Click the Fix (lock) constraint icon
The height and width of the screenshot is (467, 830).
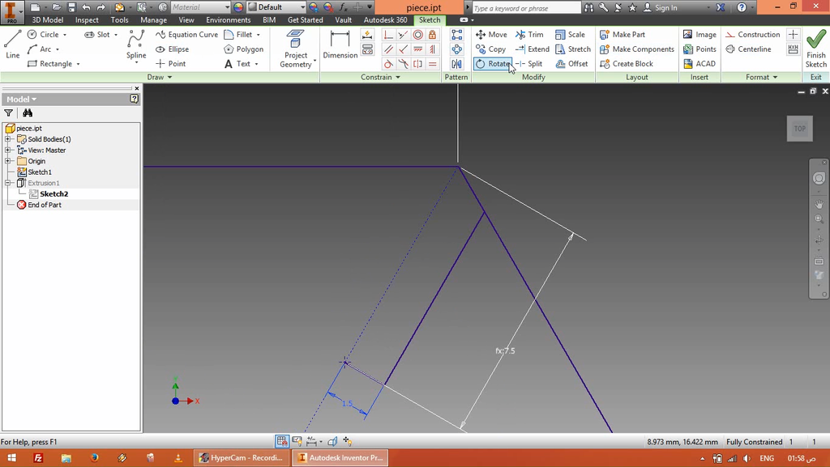(433, 35)
